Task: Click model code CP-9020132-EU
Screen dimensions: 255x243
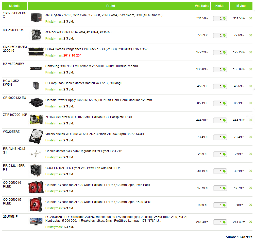Action: (x=14, y=98)
